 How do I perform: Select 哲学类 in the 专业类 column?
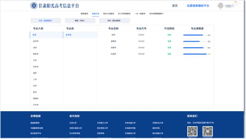coord(69,35)
